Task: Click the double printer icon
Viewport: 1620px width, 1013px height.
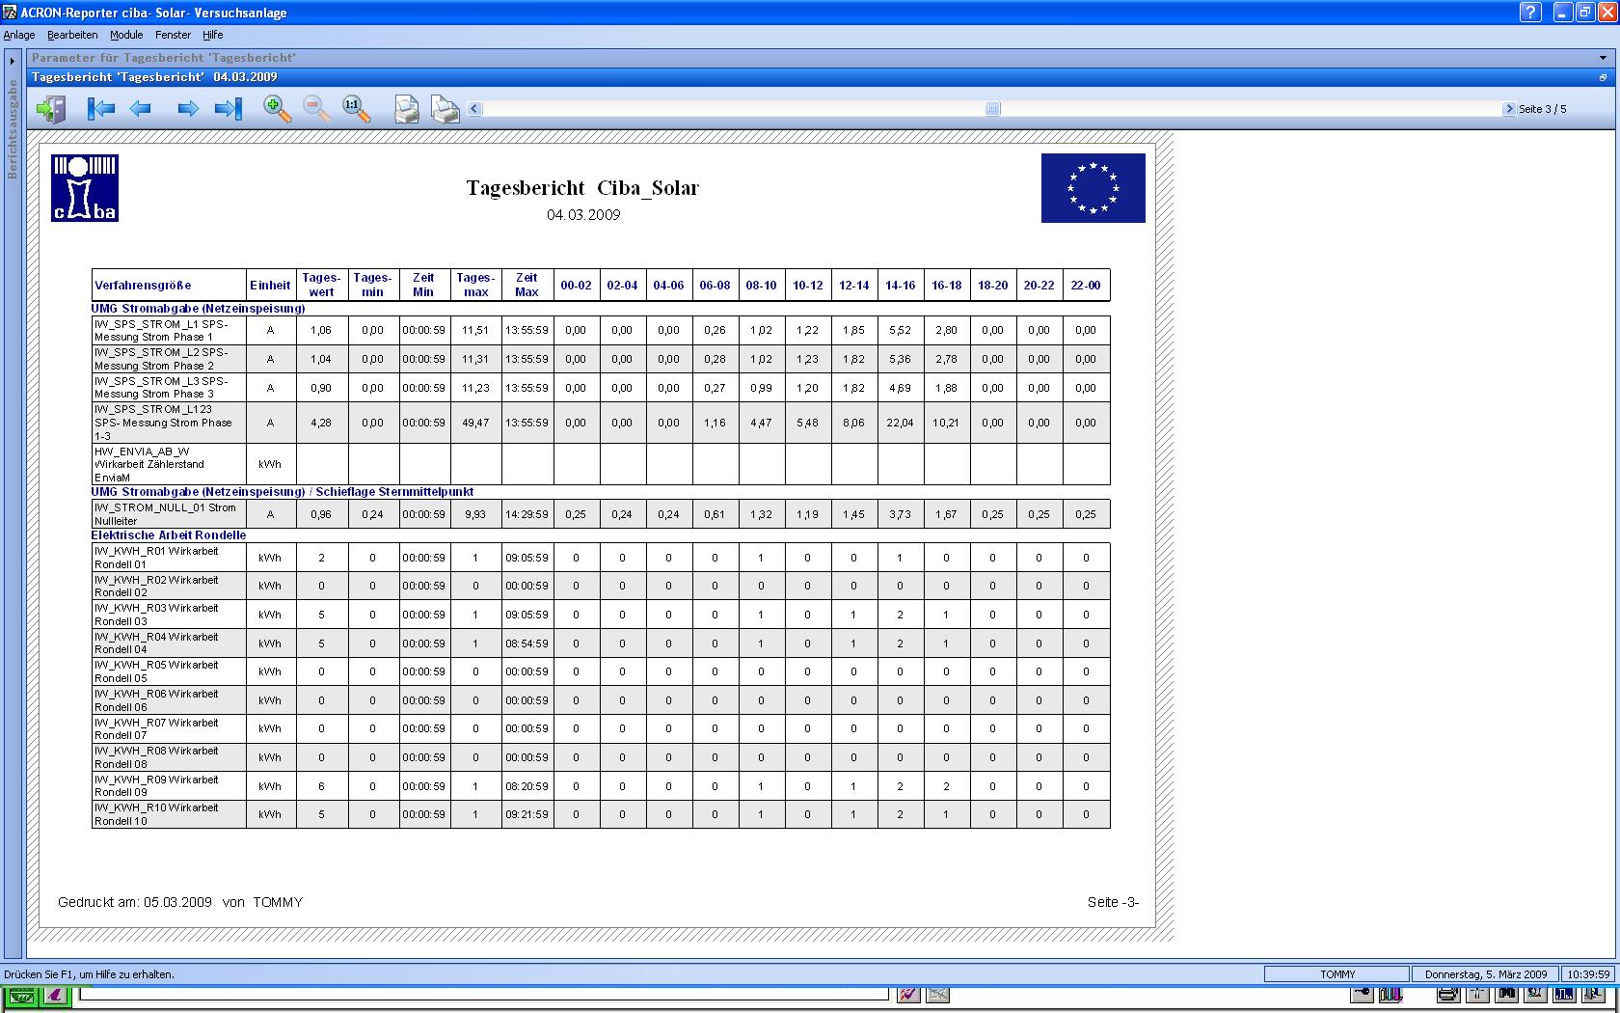Action: 445,109
